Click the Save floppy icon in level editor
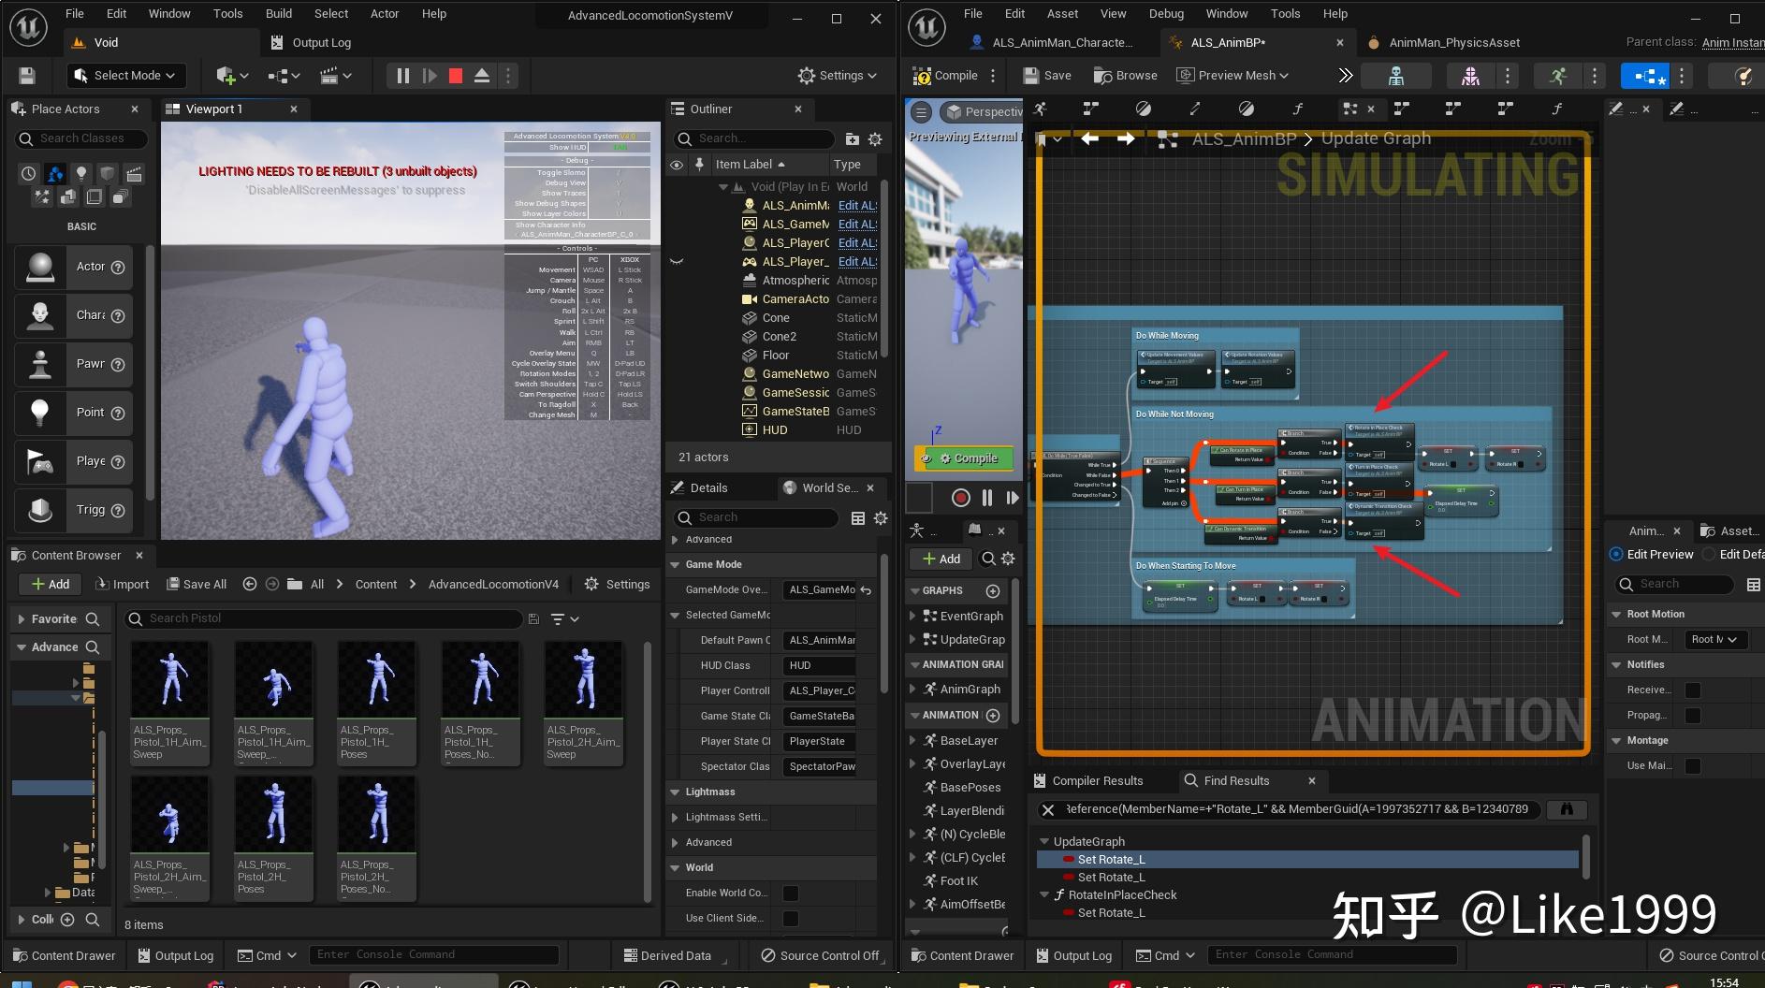The image size is (1765, 988). (27, 76)
